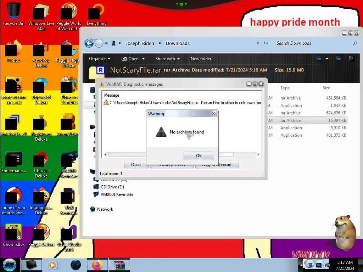The width and height of the screenshot is (363, 272).
Task: Select the 451,584 KB rar Archive row
Action: pyautogui.click(x=307, y=98)
